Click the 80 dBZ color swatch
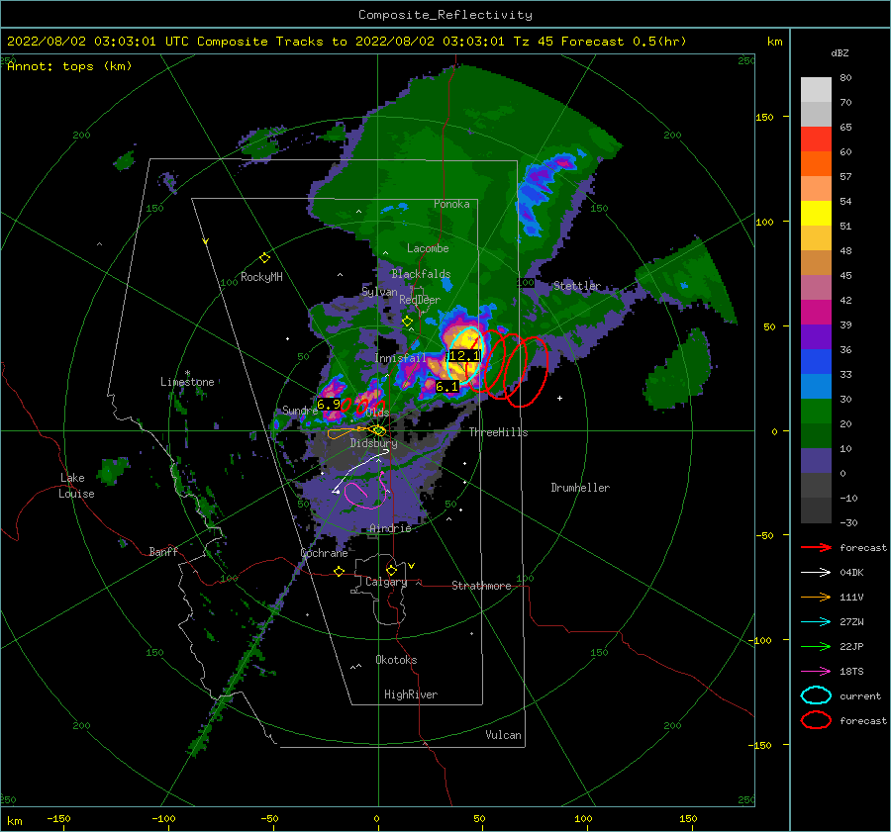This screenshot has height=832, width=891. pos(816,89)
